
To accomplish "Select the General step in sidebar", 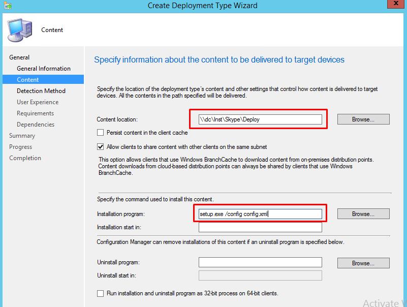I will click(x=19, y=57).
